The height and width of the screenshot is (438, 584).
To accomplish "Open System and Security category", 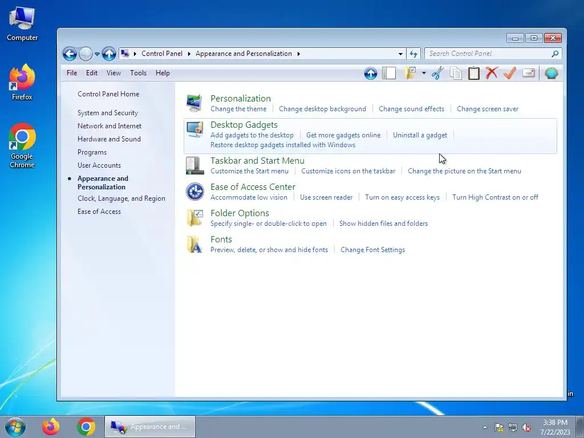I will pos(108,113).
